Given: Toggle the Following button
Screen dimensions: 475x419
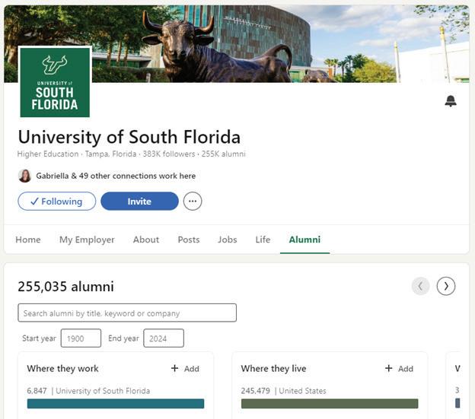Looking at the screenshot, I should point(57,202).
